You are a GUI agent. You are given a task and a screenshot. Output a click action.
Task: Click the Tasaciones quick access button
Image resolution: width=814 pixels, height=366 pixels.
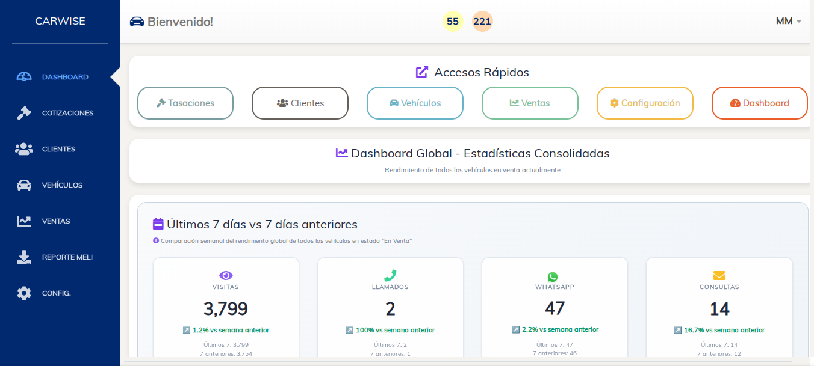tap(185, 103)
